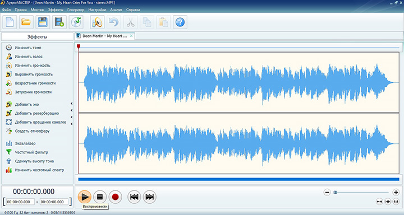The height and width of the screenshot is (215, 404).
Task: Create a new file with toolbar icon
Action: (x=10, y=22)
